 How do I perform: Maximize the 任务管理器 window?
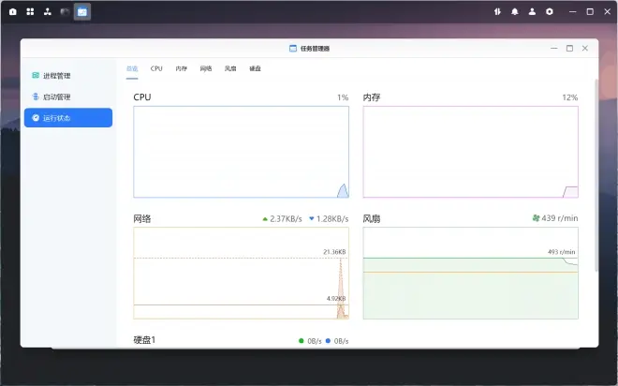pyautogui.click(x=569, y=48)
